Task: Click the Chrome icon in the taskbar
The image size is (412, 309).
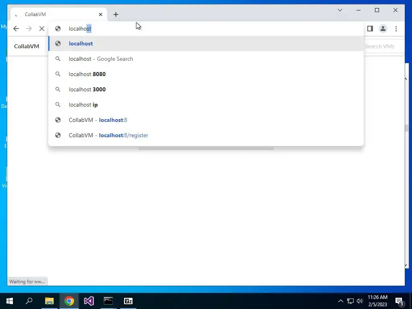Action: point(69,301)
